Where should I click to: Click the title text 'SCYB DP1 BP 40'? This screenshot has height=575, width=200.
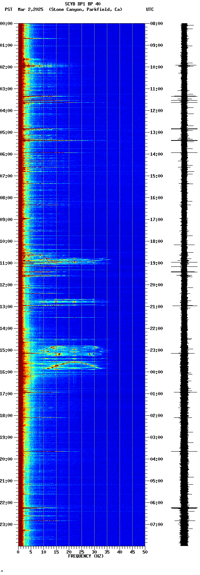click(x=83, y=4)
